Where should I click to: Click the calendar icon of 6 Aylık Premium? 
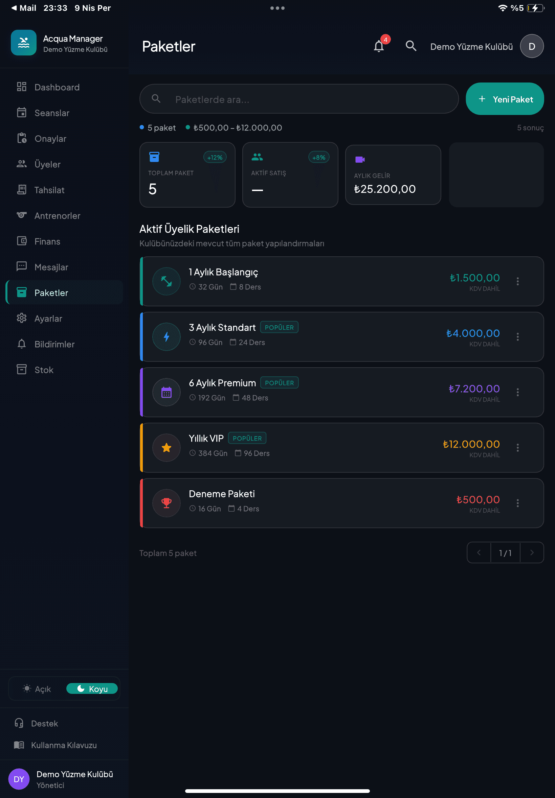point(166,392)
